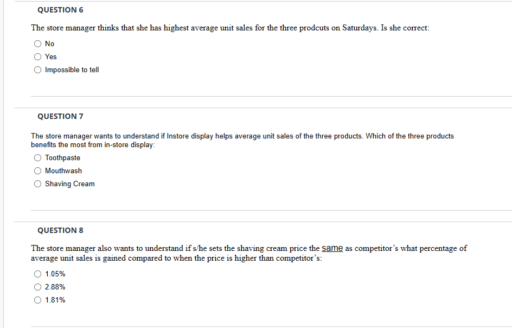Click the '2.88%' answer label text
The image size is (512, 328).
click(x=55, y=287)
